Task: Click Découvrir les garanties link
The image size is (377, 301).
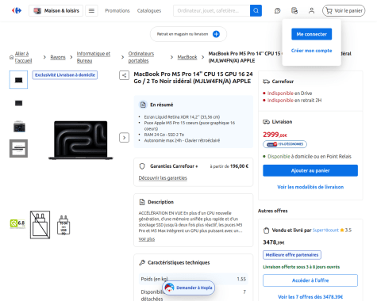Action: point(163,178)
